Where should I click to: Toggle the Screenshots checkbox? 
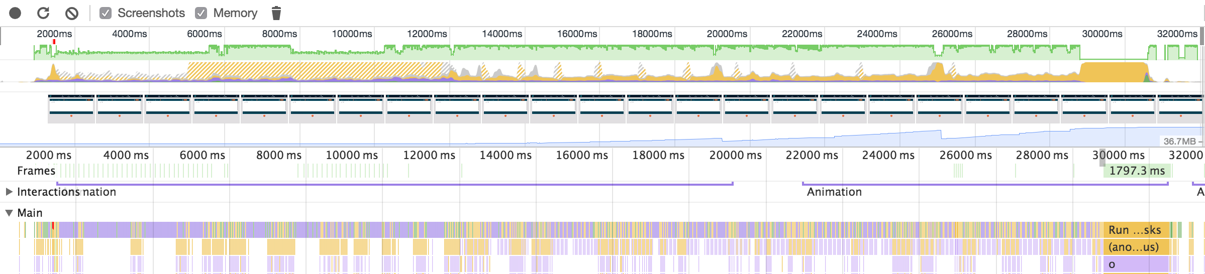(x=106, y=13)
